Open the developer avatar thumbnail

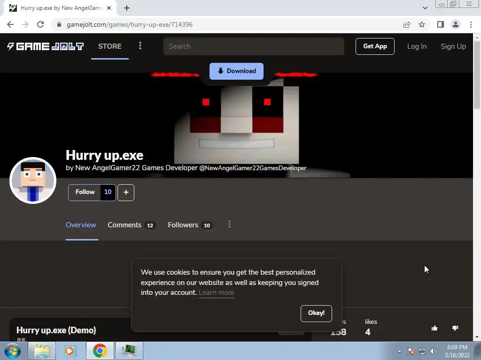pyautogui.click(x=33, y=180)
